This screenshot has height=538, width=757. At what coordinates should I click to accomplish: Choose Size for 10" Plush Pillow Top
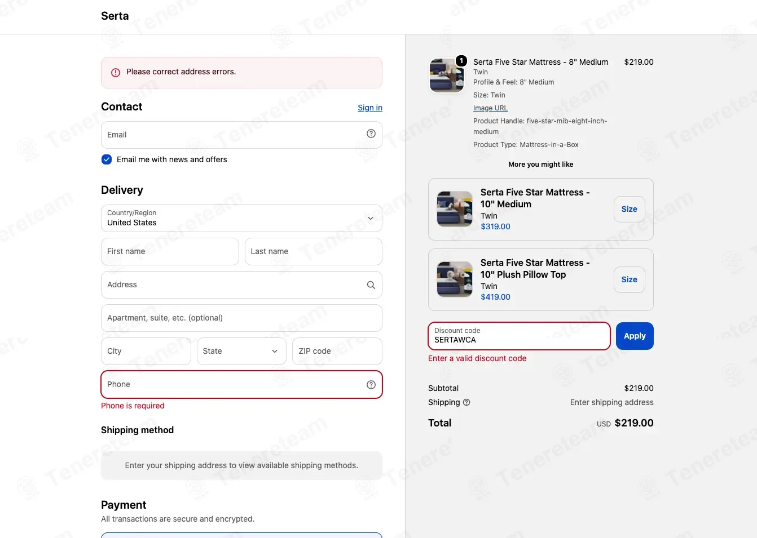pyautogui.click(x=629, y=279)
